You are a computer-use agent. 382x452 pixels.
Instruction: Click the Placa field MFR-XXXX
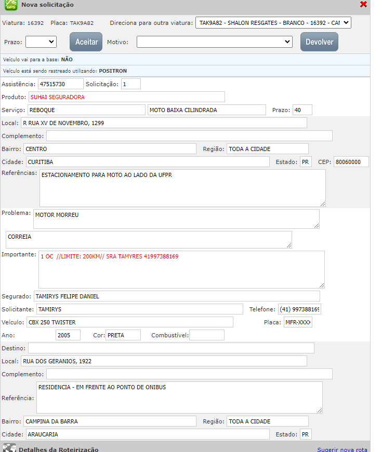(298, 322)
